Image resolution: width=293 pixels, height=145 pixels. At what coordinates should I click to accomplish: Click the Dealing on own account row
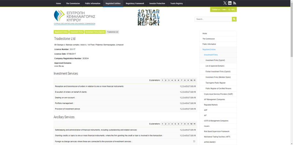coord(125,98)
